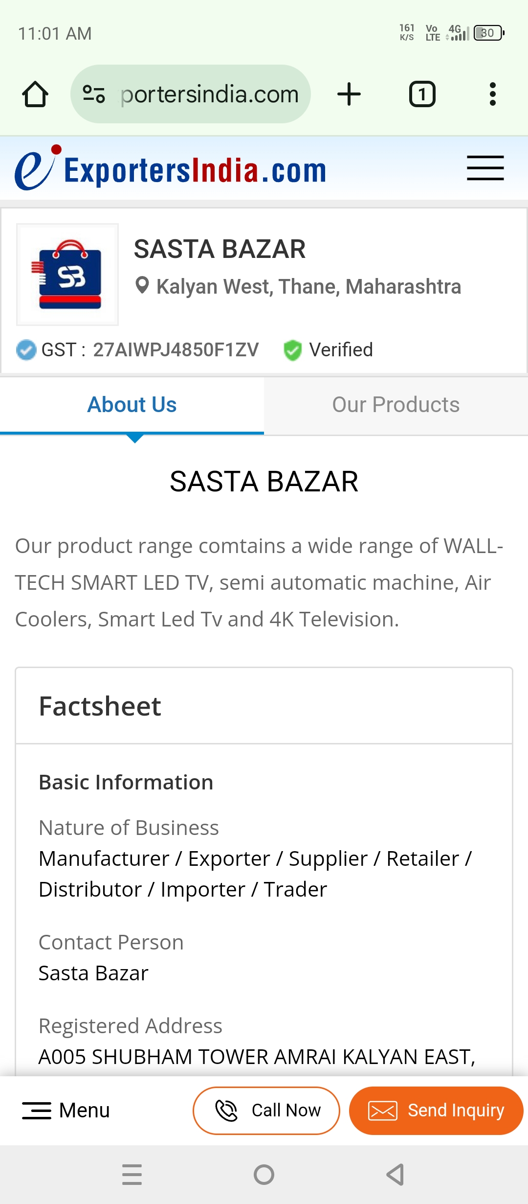Tap the browser home icon
Screen dimensions: 528x1204
click(35, 94)
